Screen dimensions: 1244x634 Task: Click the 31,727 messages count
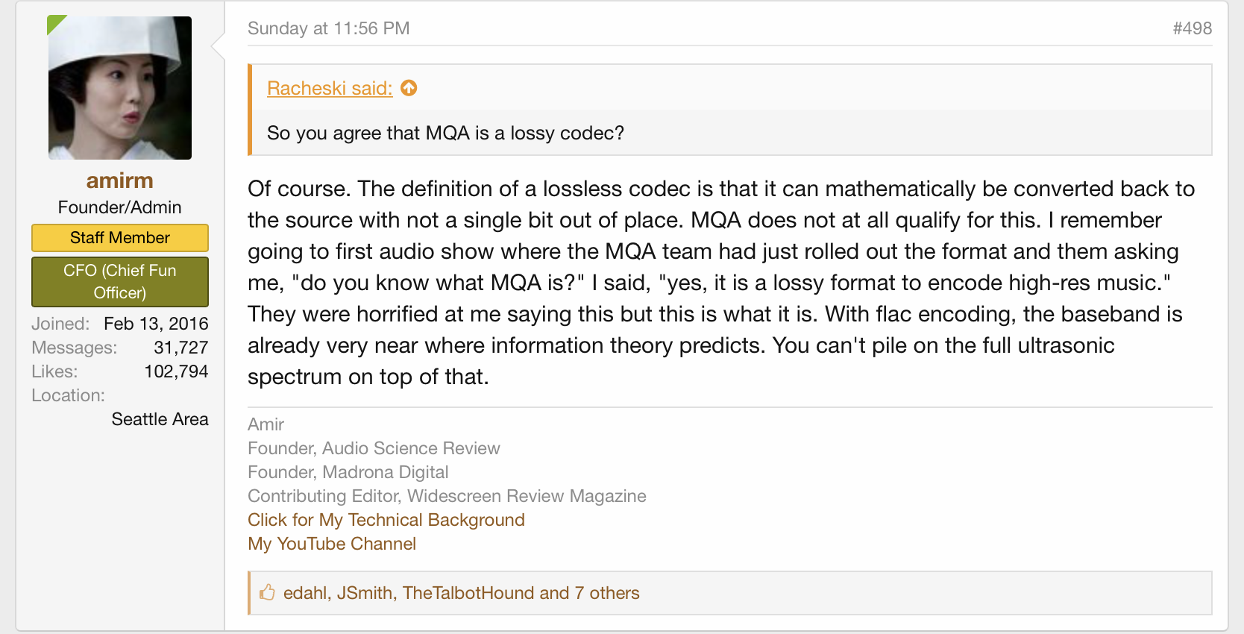pyautogui.click(x=180, y=348)
